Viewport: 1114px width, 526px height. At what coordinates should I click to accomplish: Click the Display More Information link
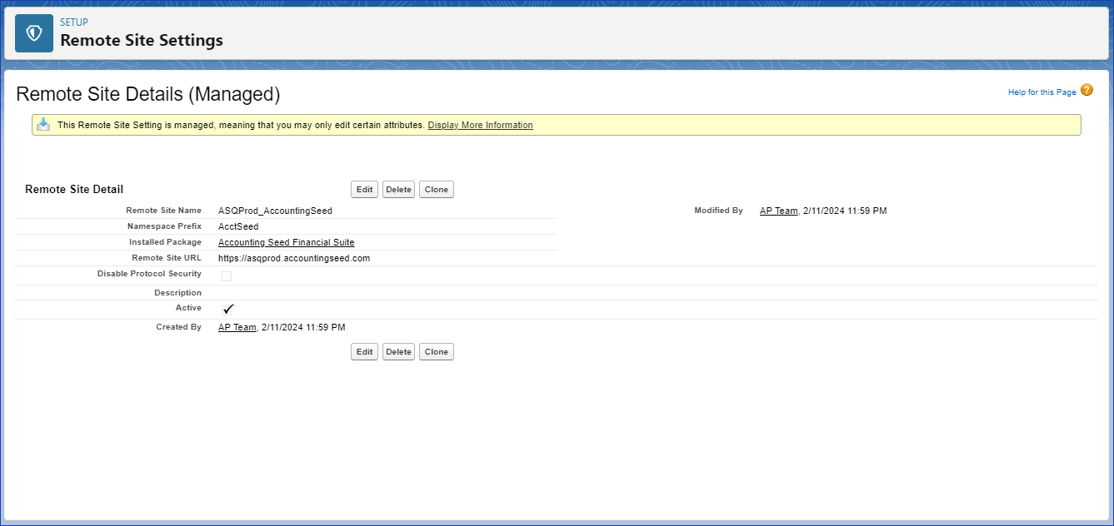(480, 126)
